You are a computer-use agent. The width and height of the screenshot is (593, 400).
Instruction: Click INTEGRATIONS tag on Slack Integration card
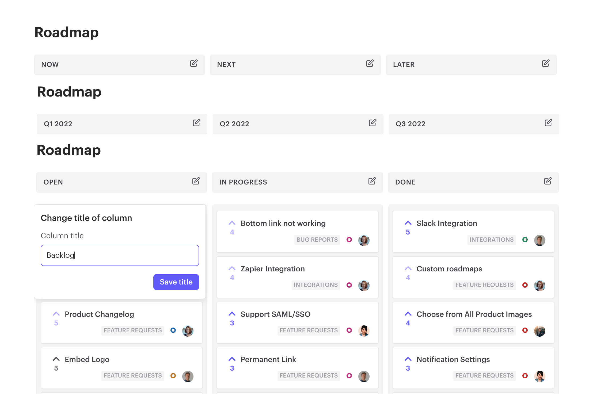coord(492,240)
